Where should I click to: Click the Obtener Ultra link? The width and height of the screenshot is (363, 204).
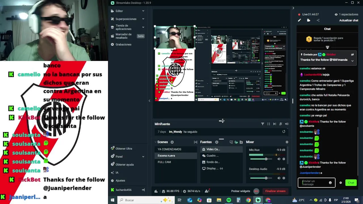[x=124, y=148]
